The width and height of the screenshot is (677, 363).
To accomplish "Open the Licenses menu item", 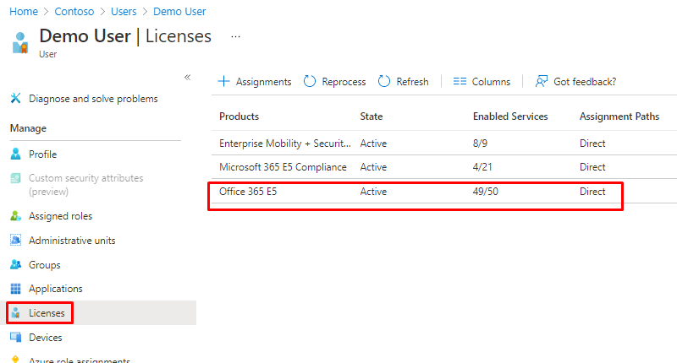I will tap(47, 313).
